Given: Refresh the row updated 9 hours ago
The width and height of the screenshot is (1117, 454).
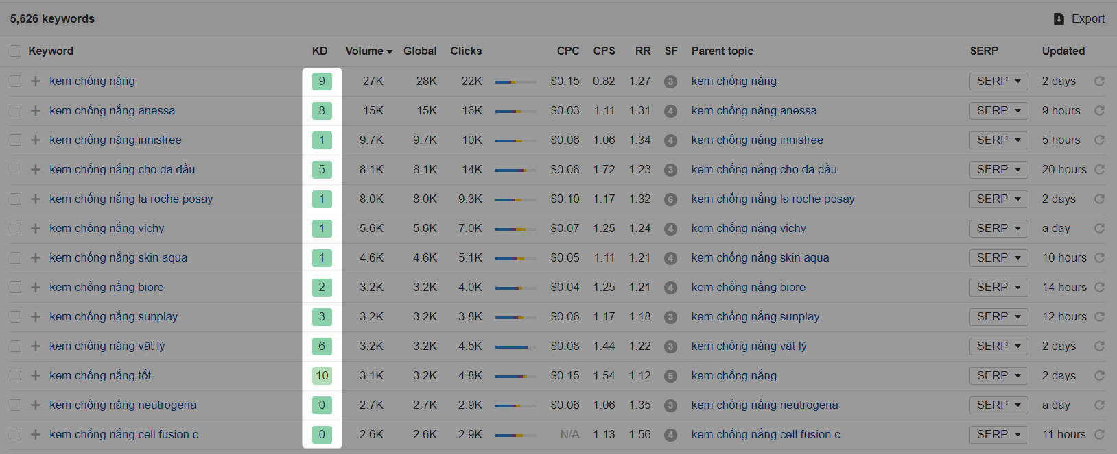Looking at the screenshot, I should click(x=1099, y=110).
